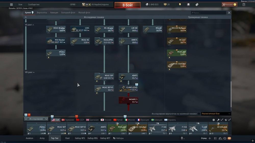Select the M1A2 SEP group in tree
The image size is (255, 143).
104,77
